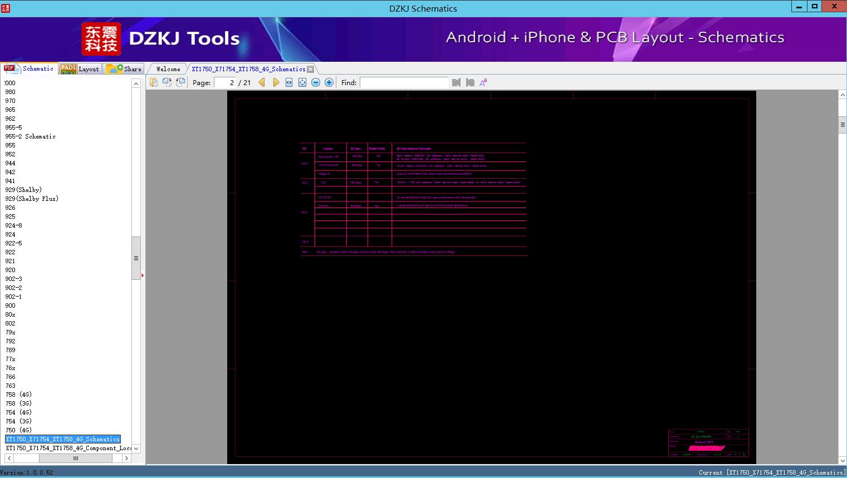Viewport: 847px width, 478px height.
Task: Toggle match case search option icon
Action: [483, 82]
